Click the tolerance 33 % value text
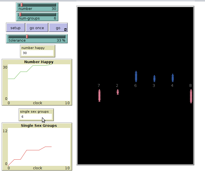 61,40
